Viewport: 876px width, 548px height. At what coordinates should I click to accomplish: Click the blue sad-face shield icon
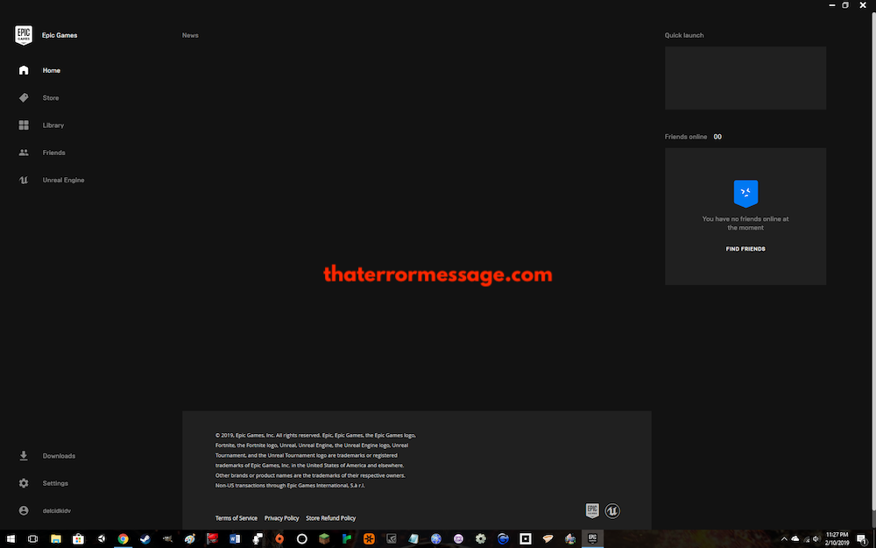click(745, 194)
